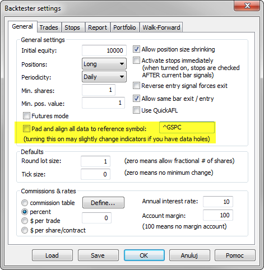Screen dimensions: 264x270
Task: Open the Positions dropdown set to Long
Action: click(x=104, y=64)
